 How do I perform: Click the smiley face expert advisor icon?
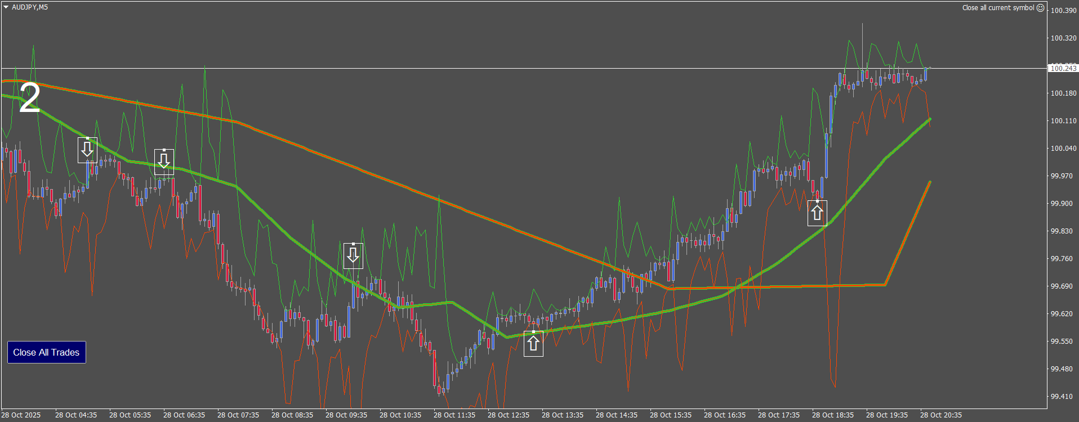pos(1040,8)
